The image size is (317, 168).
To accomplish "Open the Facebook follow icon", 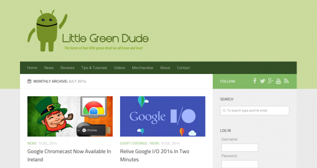I will coord(255,81).
